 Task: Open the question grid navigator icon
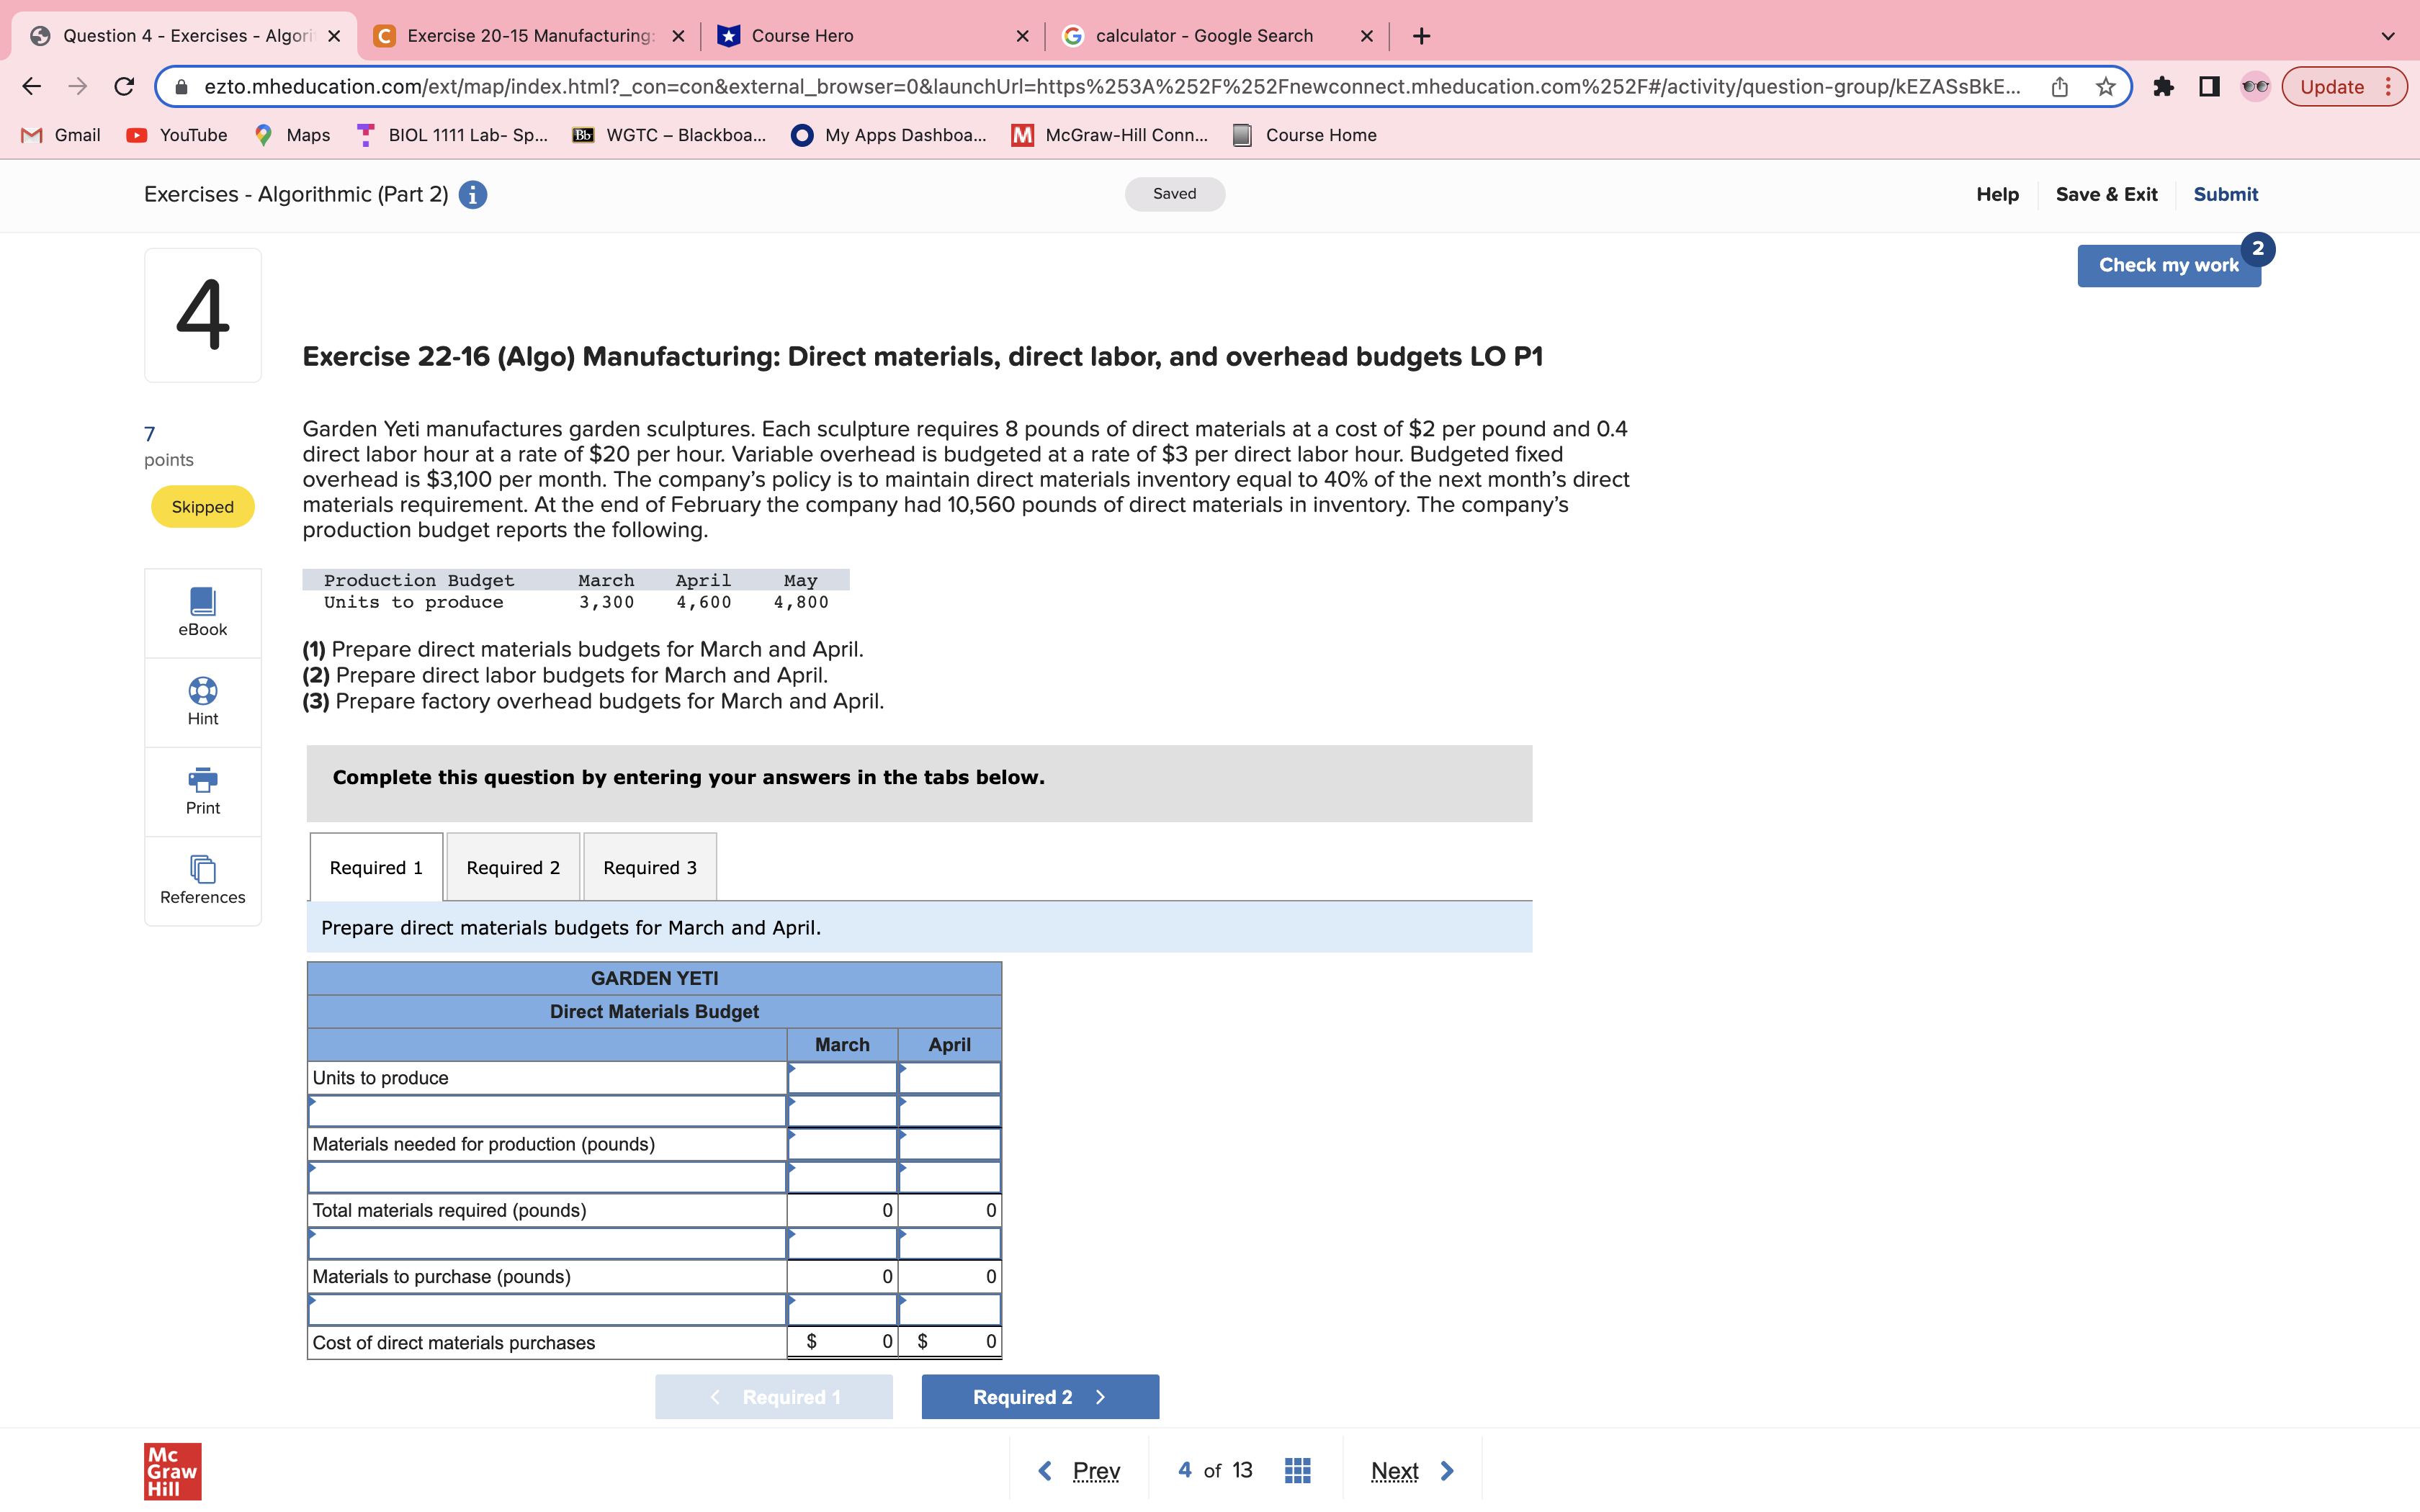pyautogui.click(x=1297, y=1470)
